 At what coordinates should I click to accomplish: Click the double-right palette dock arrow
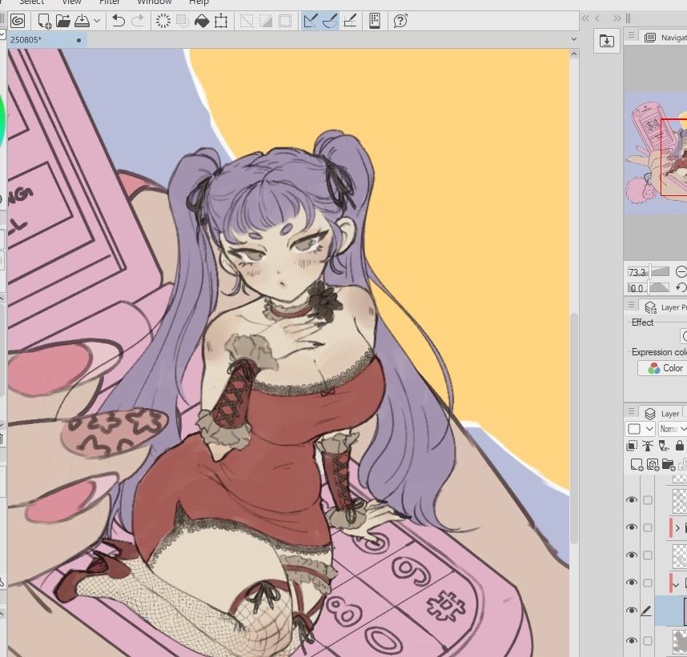click(617, 18)
